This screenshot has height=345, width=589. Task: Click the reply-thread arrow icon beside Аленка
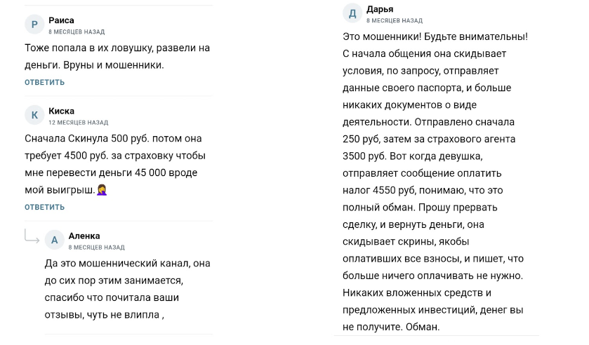[x=32, y=236]
